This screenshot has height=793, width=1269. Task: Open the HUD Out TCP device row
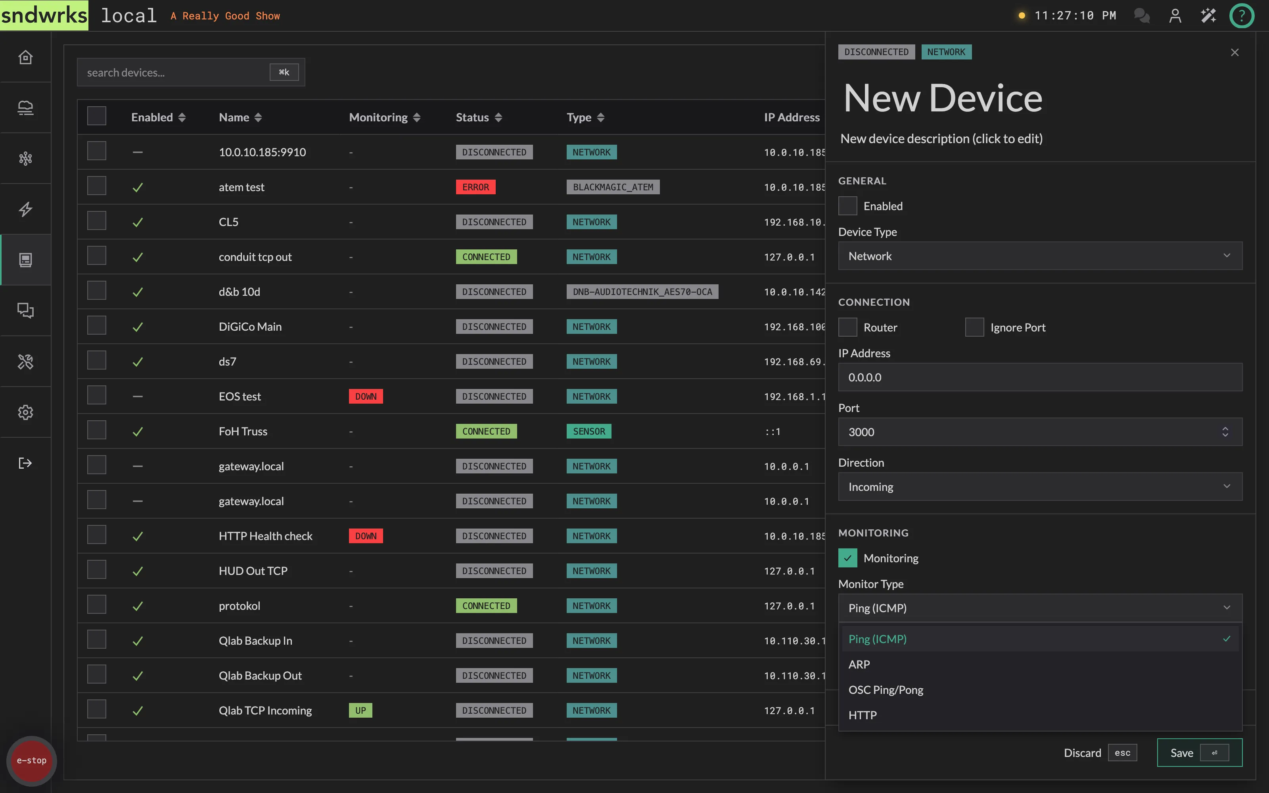pos(253,571)
